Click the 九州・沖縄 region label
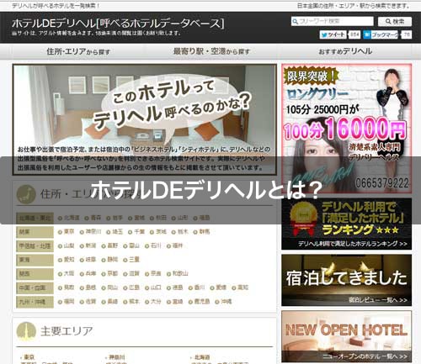 click(x=35, y=302)
